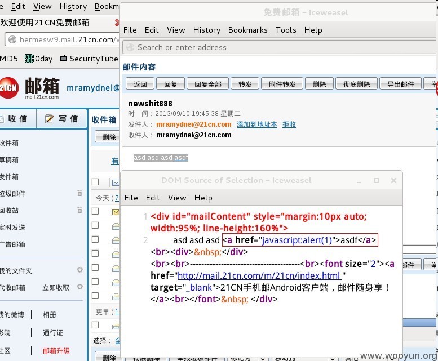This screenshot has height=361, width=438.
Task: Click the 回复 reply button
Action: click(170, 84)
